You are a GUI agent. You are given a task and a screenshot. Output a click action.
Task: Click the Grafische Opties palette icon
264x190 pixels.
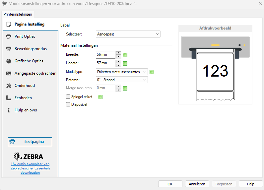[x=9, y=61]
